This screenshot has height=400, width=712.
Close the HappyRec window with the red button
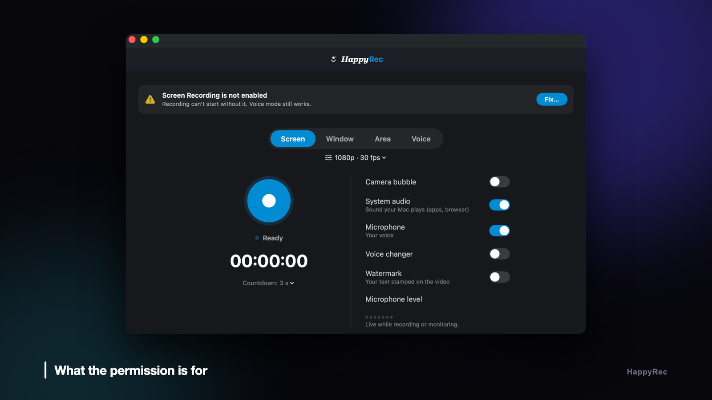tap(132, 40)
